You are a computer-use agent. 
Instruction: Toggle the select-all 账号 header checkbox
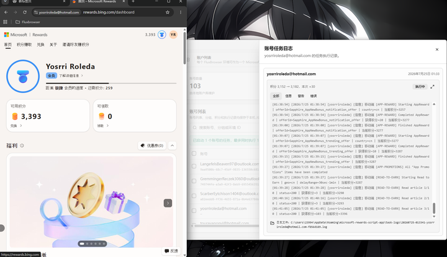pos(194,154)
